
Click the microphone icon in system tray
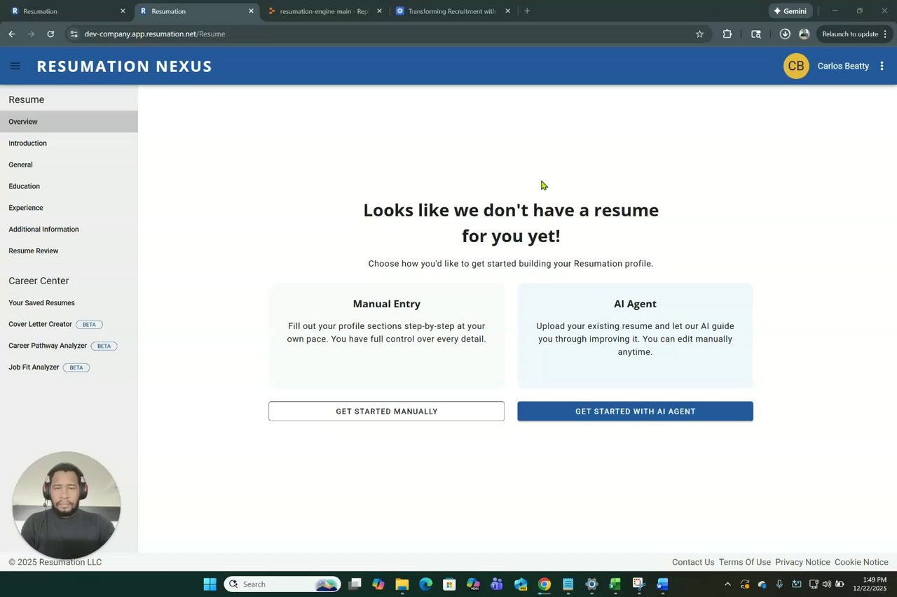click(779, 584)
